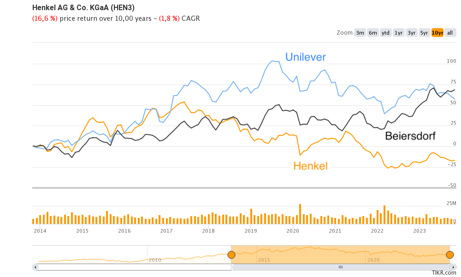Screen dimensions: 461x277
Task: Click the Henkel AG & Co. KGaA title
Action: pos(83,7)
